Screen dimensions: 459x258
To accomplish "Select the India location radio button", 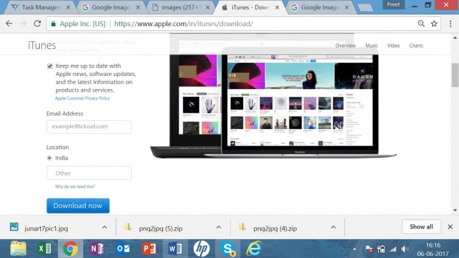I will pos(49,158).
